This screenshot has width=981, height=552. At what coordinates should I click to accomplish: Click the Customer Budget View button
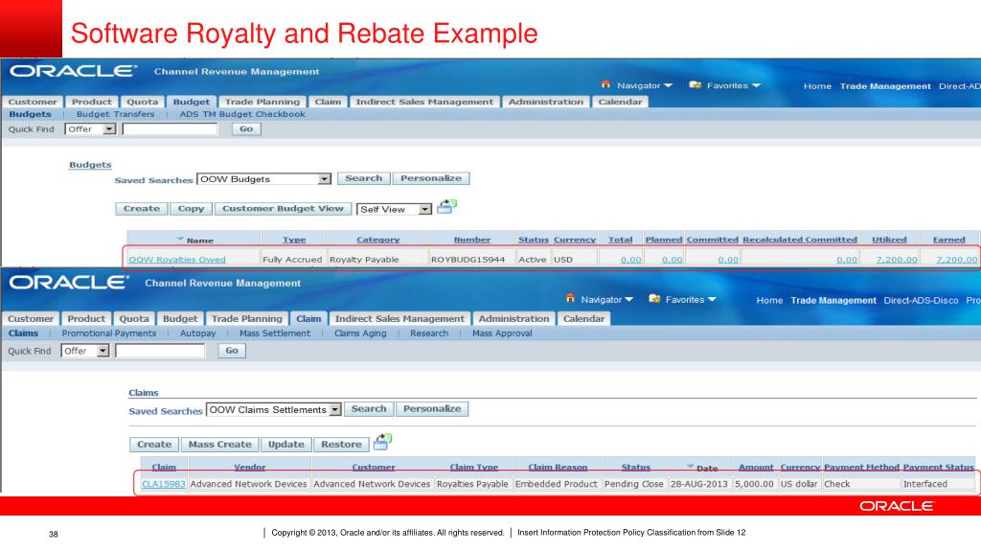tap(283, 208)
